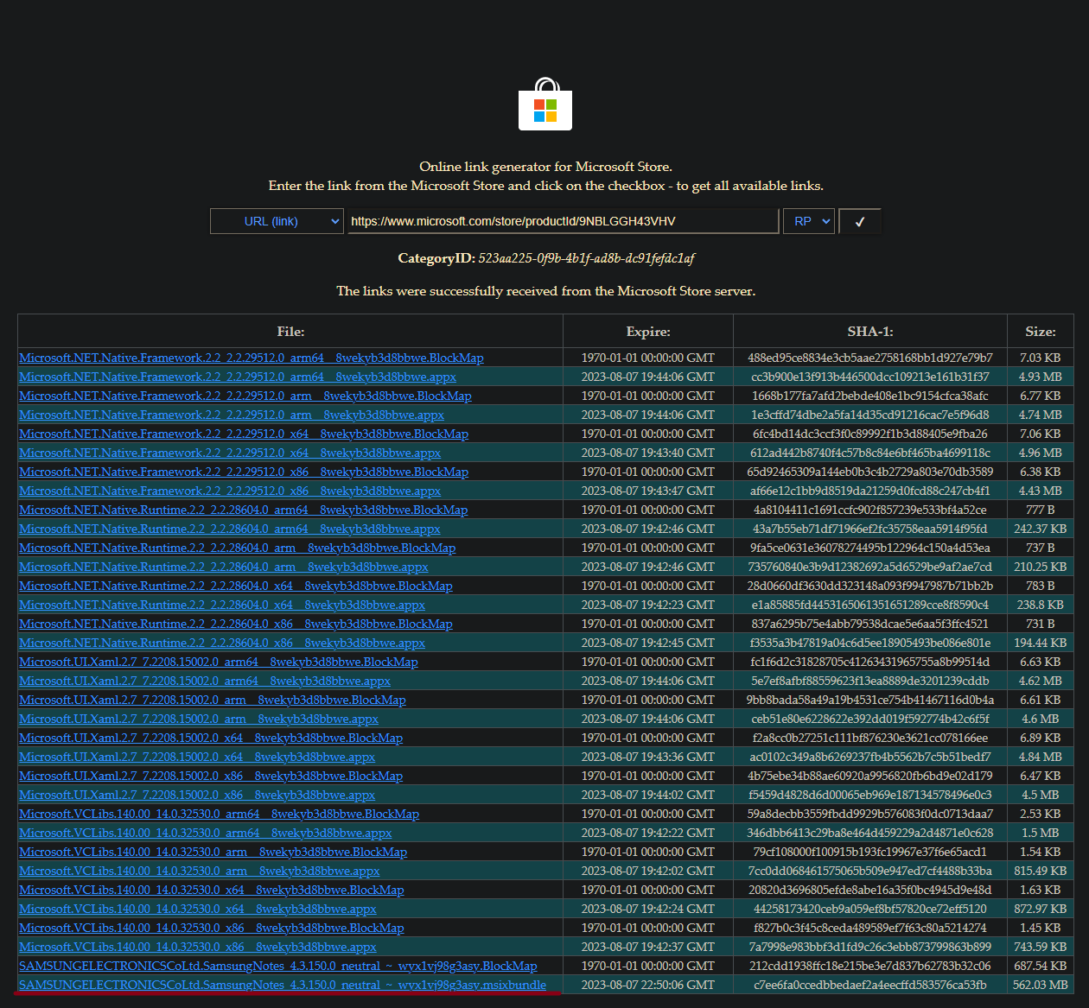Download UI.Xaml 2.7 arm BlockMap file
The height and width of the screenshot is (1008, 1089).
213,700
